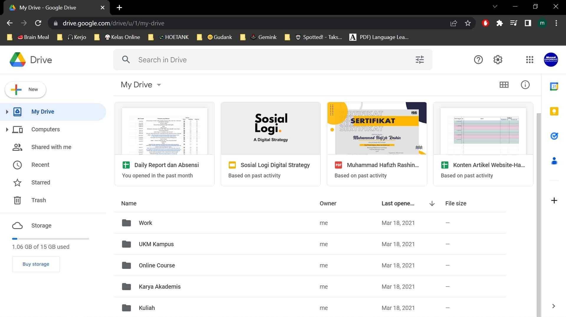Image resolution: width=566 pixels, height=317 pixels.
Task: Open Google Keep in the side panel
Action: 554,111
